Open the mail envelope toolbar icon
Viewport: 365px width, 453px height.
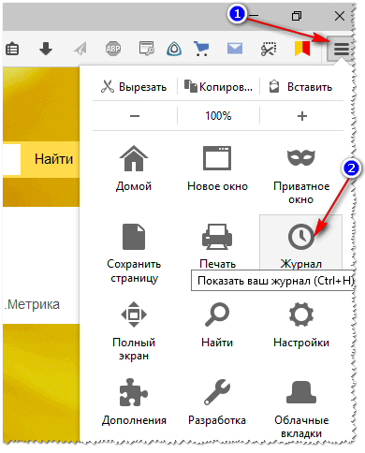pos(235,49)
